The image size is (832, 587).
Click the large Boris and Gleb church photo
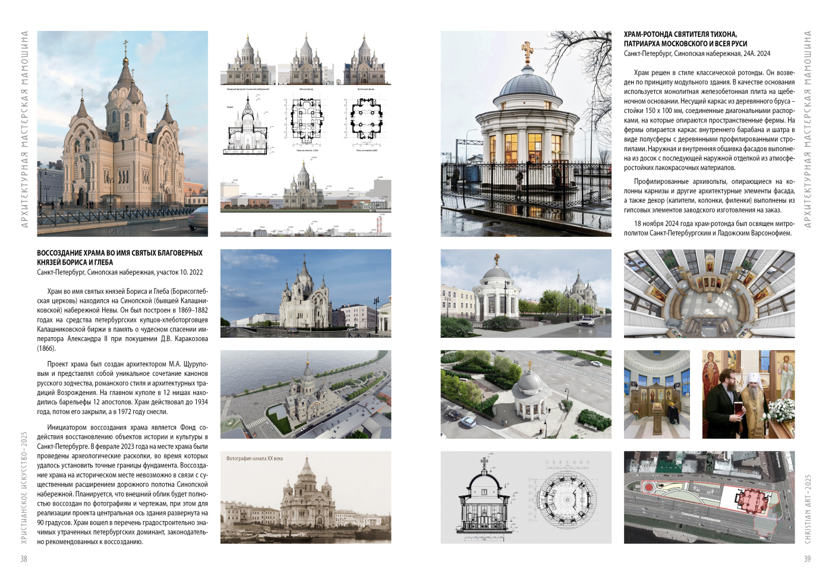(x=122, y=134)
